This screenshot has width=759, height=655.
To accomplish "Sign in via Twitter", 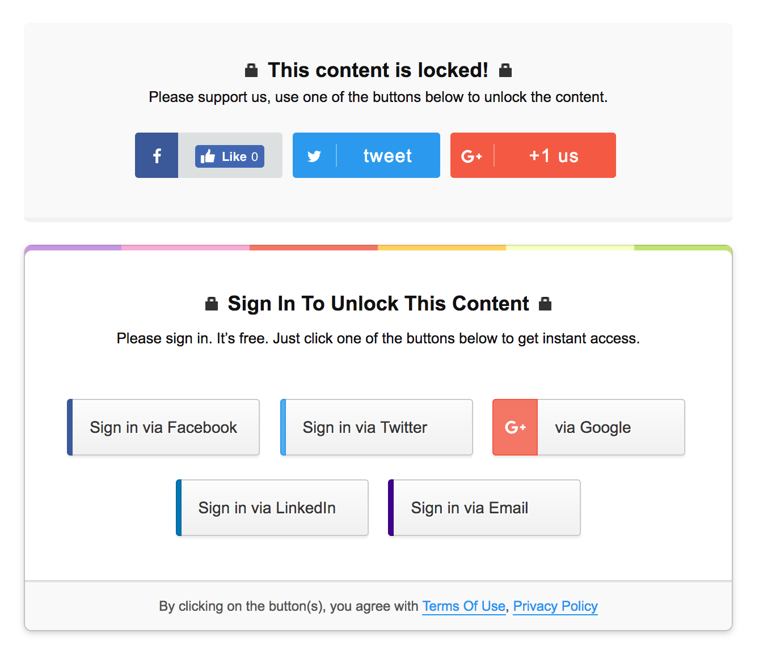I will coord(377,427).
